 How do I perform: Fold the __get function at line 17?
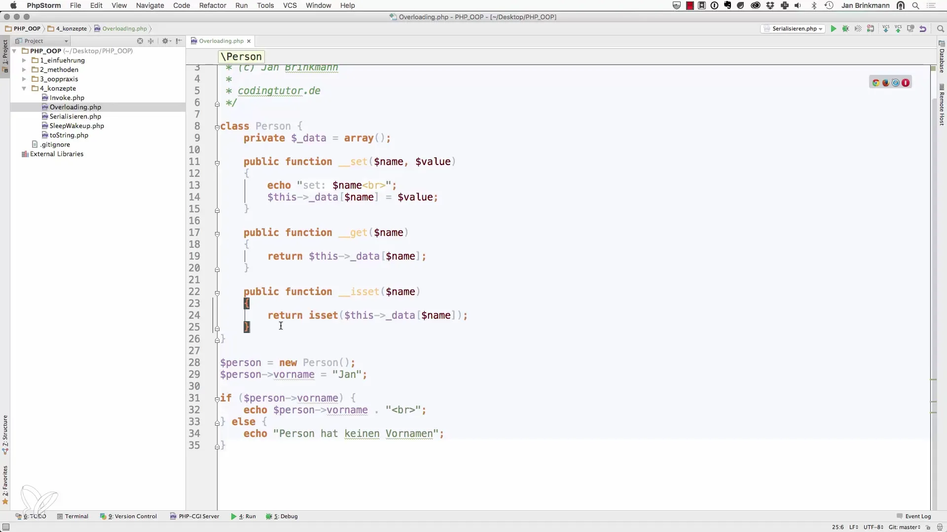click(217, 233)
